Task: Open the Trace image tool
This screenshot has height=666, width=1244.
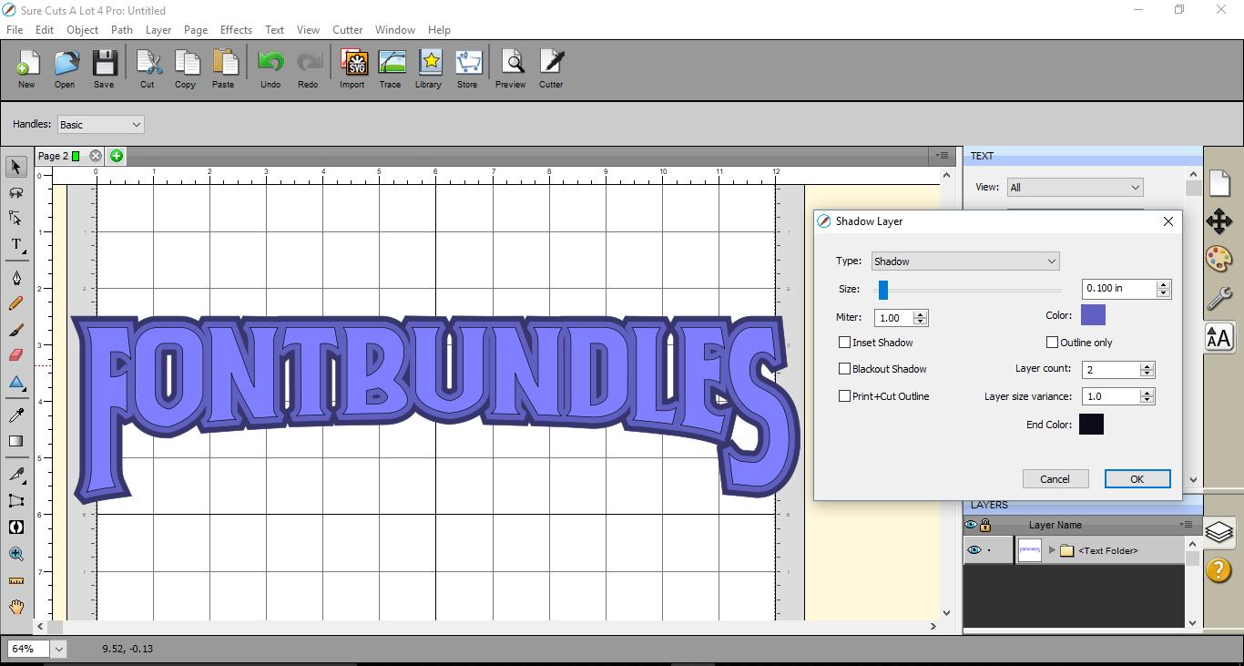Action: (391, 63)
